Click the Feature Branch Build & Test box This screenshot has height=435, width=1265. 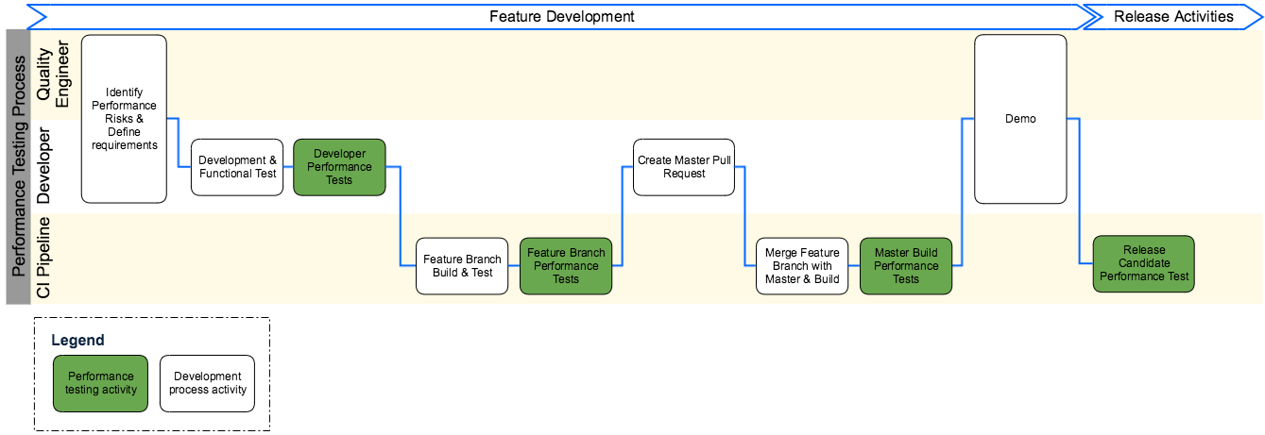[x=462, y=266]
